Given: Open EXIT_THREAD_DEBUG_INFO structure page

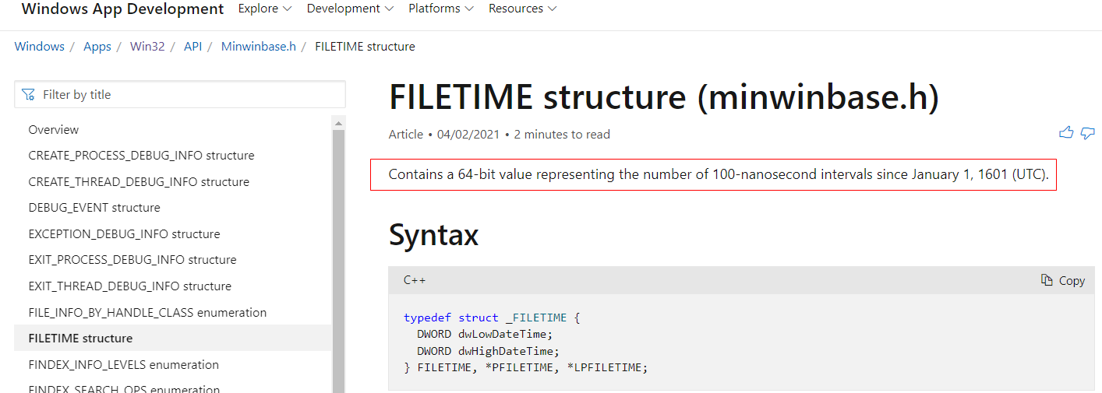Looking at the screenshot, I should click(129, 286).
